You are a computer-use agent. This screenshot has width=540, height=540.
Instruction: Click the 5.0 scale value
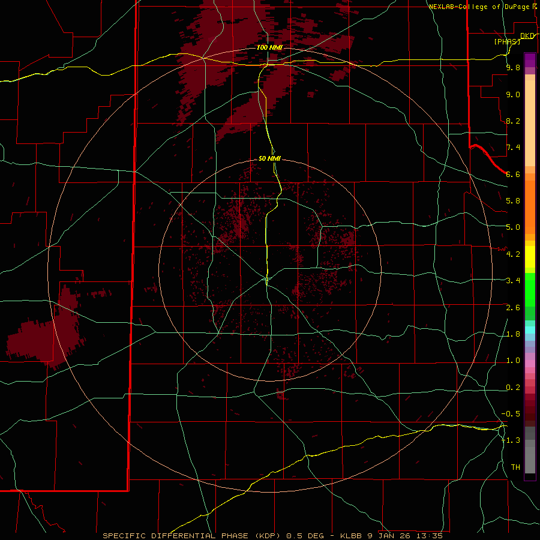[x=513, y=227]
